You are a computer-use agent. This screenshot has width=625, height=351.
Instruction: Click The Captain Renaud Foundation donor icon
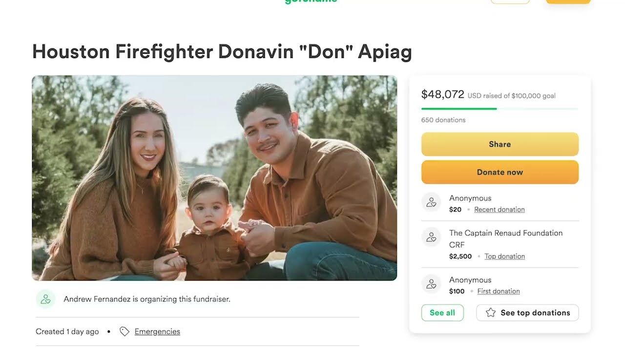431,237
